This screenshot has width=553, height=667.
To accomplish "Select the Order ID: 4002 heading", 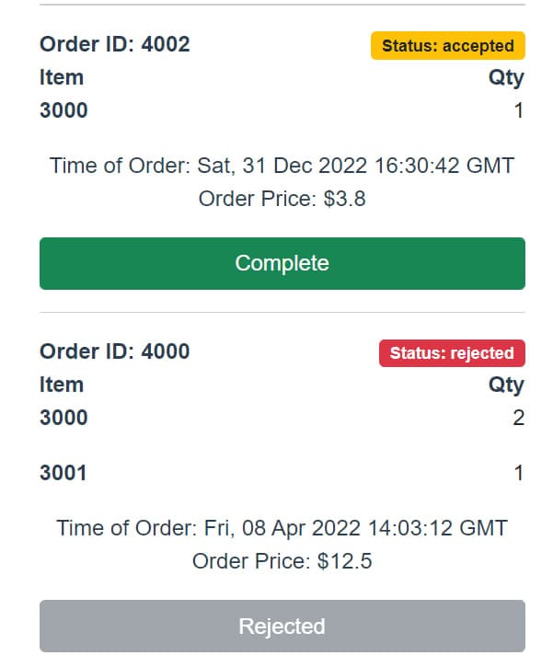I will tap(115, 44).
